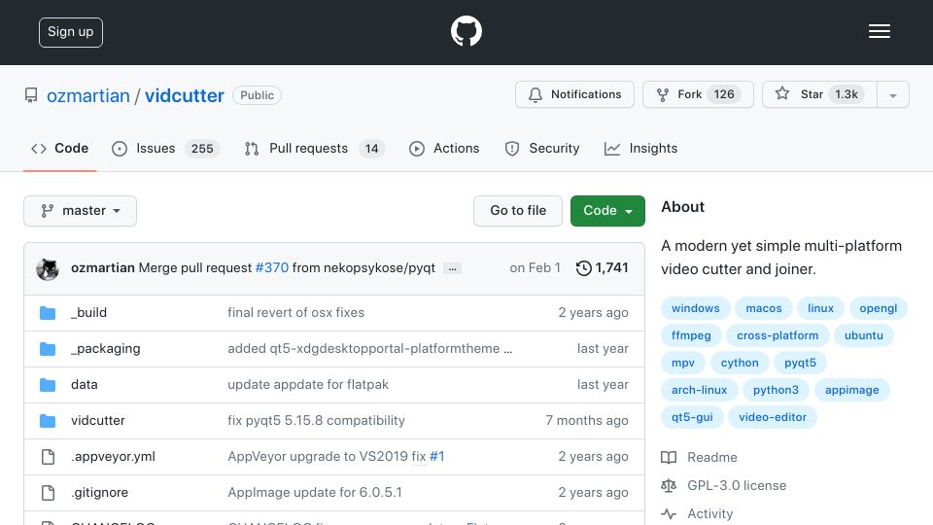
Task: Click the qt5-gui topic tag
Action: point(692,417)
